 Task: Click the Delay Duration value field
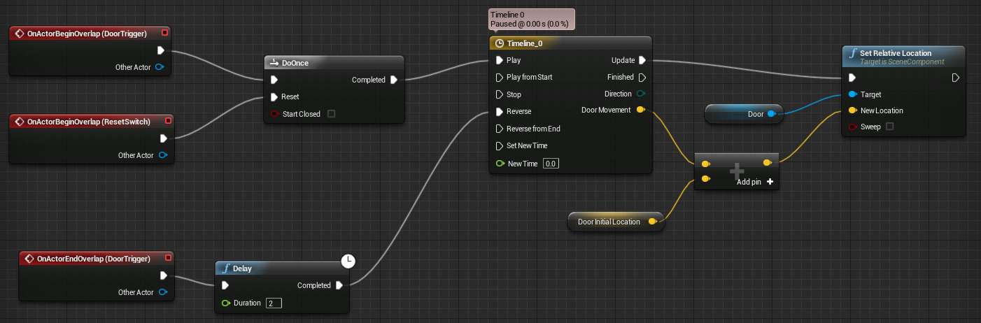(274, 303)
